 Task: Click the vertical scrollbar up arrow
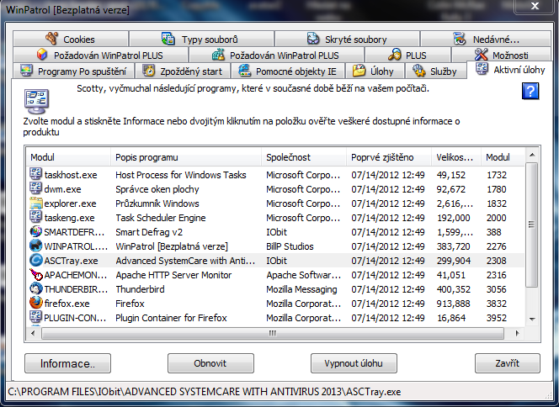(532, 155)
